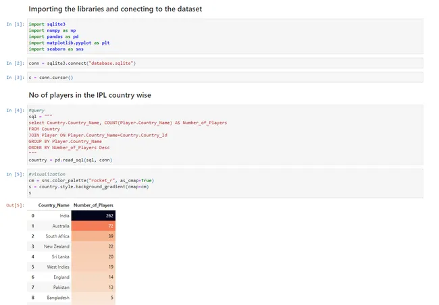The height and width of the screenshot is (305, 439).
Task: Click the 13 value cell
Action: [x=93, y=287]
